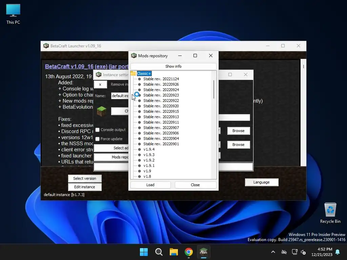Close the Instance settings window

point(246,75)
